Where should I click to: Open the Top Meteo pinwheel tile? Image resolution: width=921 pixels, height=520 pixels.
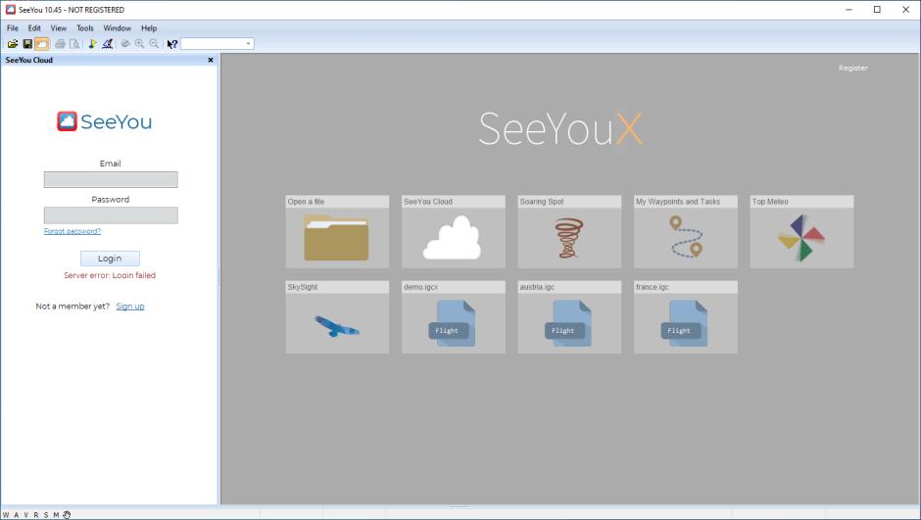801,232
